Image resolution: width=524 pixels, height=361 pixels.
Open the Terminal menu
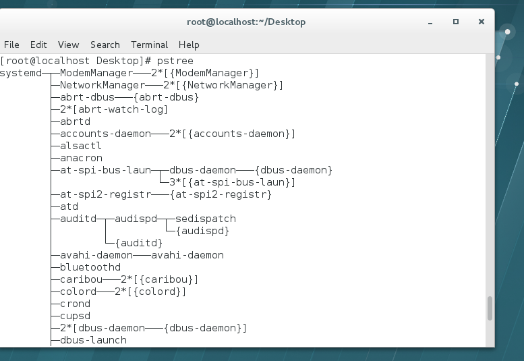(x=150, y=45)
